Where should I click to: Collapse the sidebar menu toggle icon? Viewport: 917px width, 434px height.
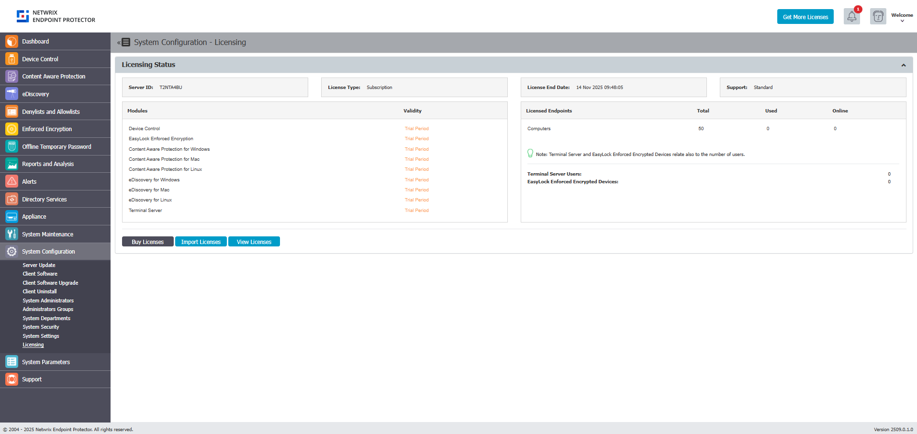(123, 43)
